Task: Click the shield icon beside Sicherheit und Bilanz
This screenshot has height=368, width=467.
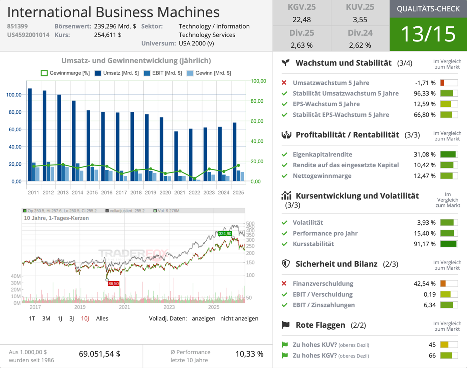Action: (x=286, y=264)
